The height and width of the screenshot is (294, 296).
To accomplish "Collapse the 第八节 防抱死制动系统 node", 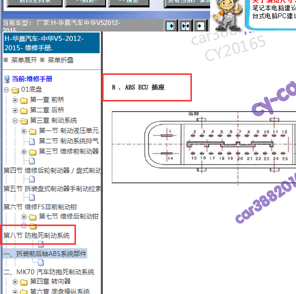I will click(24, 226).
